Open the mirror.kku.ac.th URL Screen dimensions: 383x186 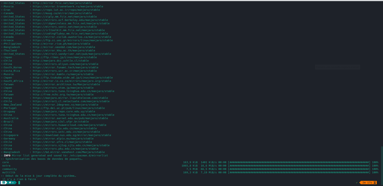click(x=64, y=50)
